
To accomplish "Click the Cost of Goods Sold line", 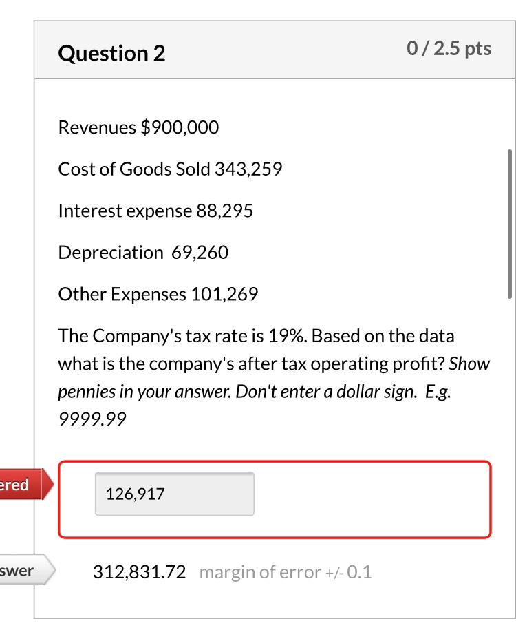I will click(171, 169).
